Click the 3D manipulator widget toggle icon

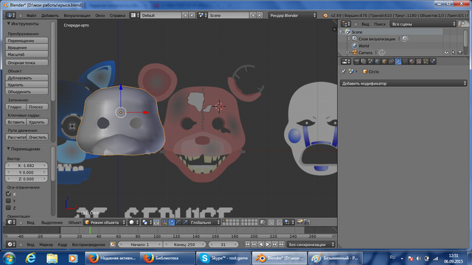[x=164, y=222]
